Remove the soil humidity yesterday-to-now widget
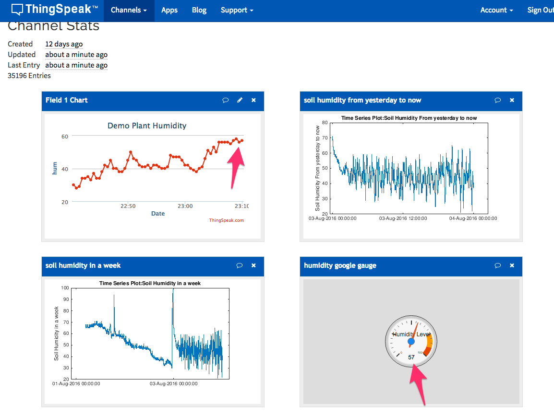This screenshot has height=413, width=554. point(512,100)
